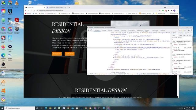Open Epic Games Launcher desktop icon
Screen dimensions: 196x110
(17, 30)
